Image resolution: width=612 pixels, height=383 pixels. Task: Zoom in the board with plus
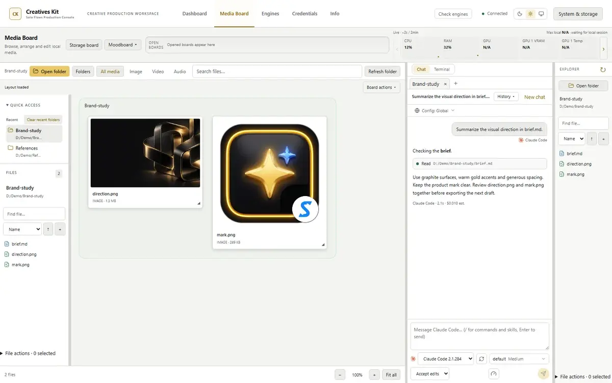[x=374, y=375]
